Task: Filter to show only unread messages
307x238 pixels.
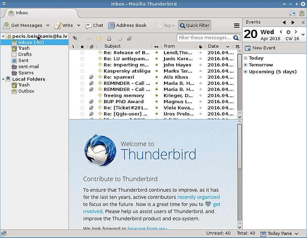Action: tap(89, 38)
